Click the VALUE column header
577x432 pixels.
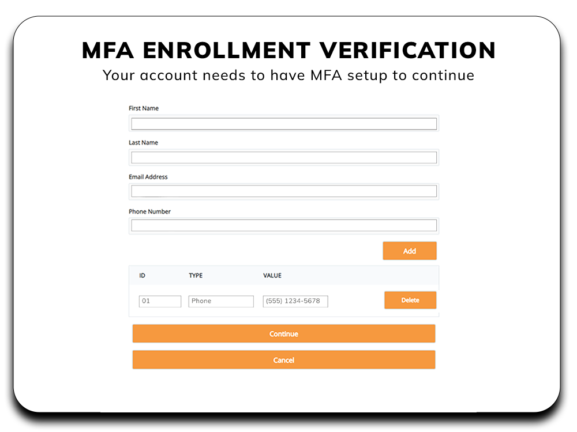(x=272, y=275)
